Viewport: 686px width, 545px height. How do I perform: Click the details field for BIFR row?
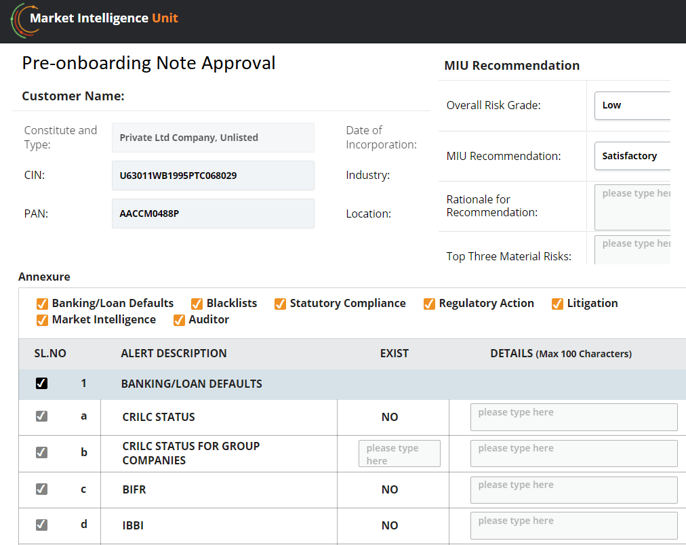573,489
